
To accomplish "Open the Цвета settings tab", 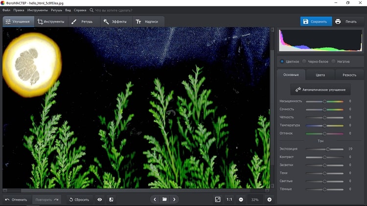I will (x=320, y=75).
